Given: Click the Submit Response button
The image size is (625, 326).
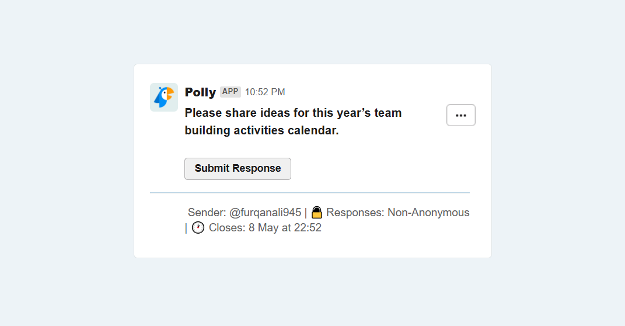Looking at the screenshot, I should point(238,169).
